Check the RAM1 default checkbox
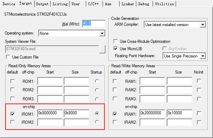This screenshot has width=213, height=138. pos(115,81)
